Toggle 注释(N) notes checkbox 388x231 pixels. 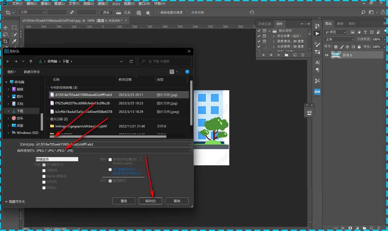coord(44,170)
